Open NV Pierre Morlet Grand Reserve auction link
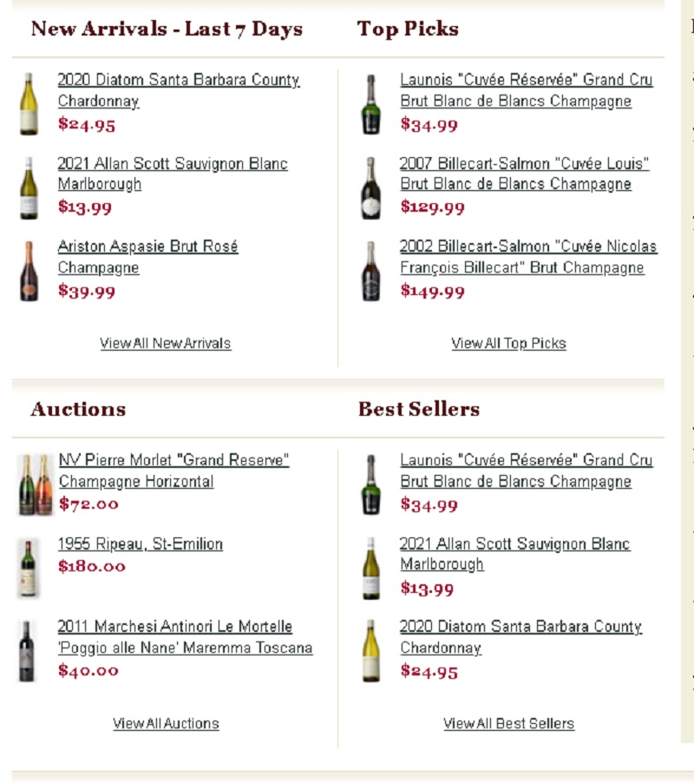Viewport: 694px width, 783px height. [x=173, y=470]
